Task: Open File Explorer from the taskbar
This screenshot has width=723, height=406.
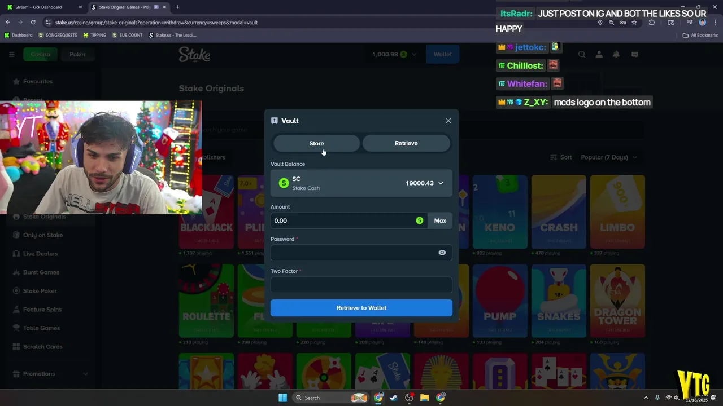Action: (424, 398)
